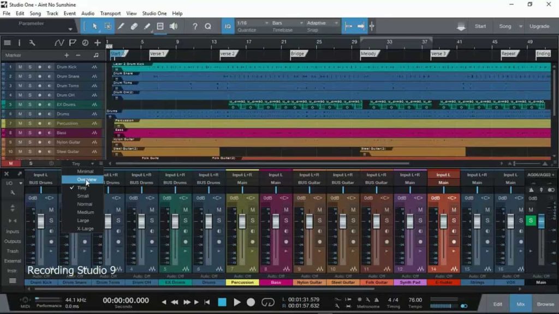Mute the Percussion mixer channel

[252, 210]
